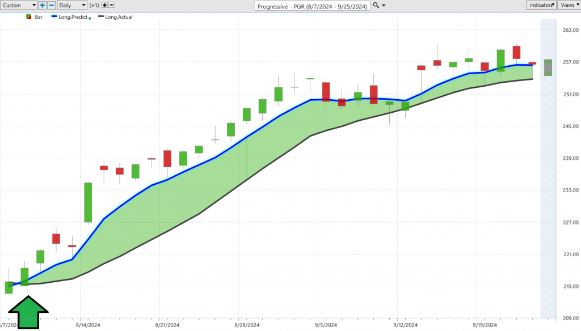The width and height of the screenshot is (581, 331).
Task: Click the Bar legend label
Action: click(39, 17)
